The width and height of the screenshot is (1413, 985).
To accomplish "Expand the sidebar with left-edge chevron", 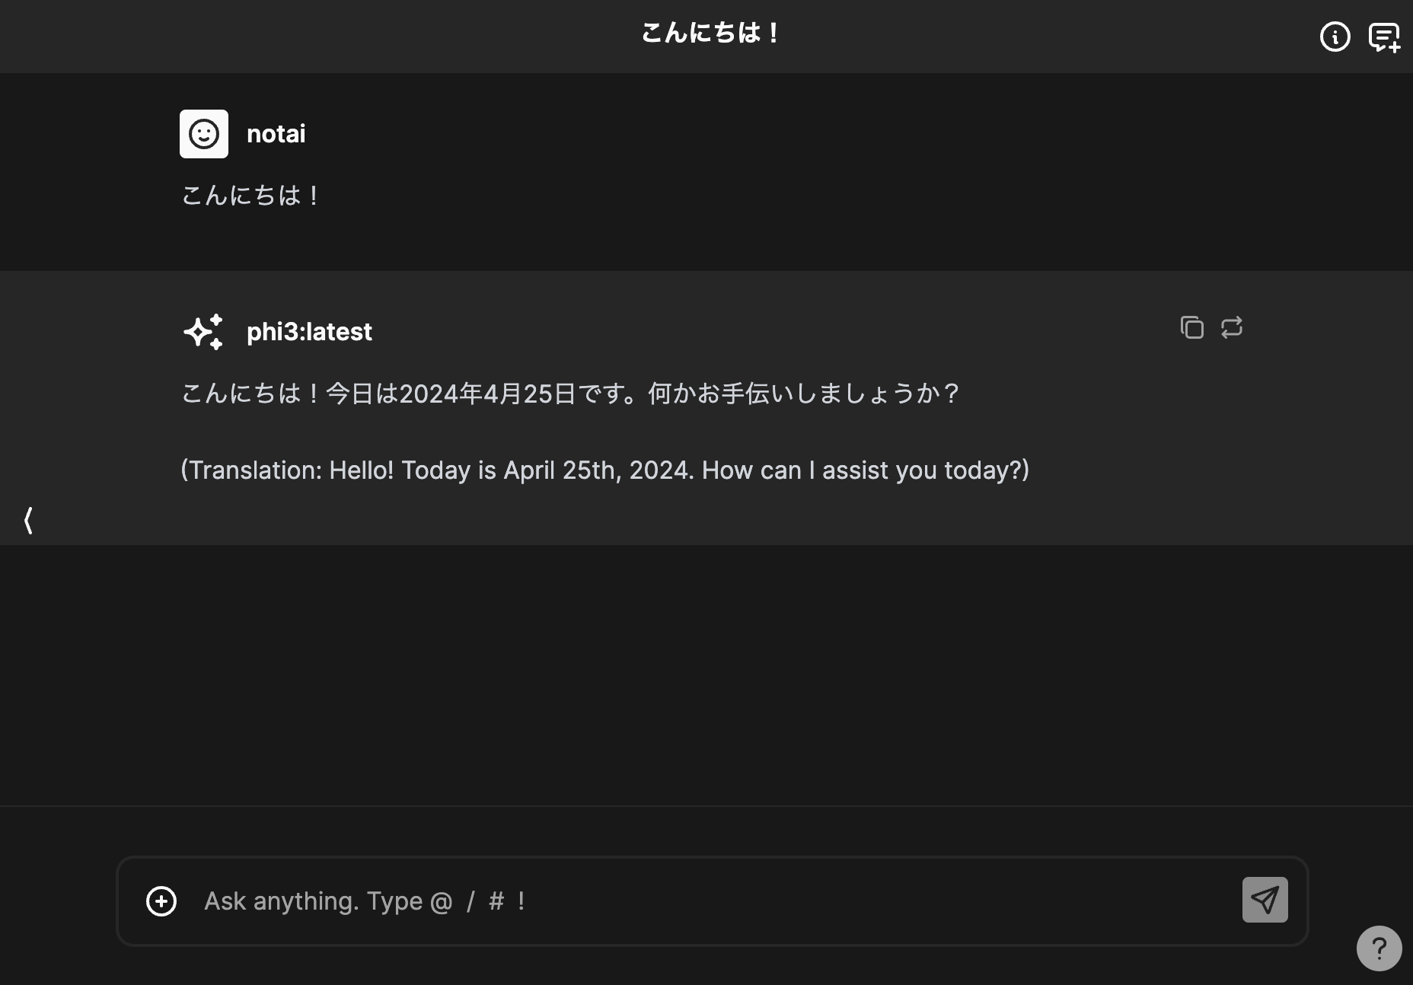I will [28, 521].
